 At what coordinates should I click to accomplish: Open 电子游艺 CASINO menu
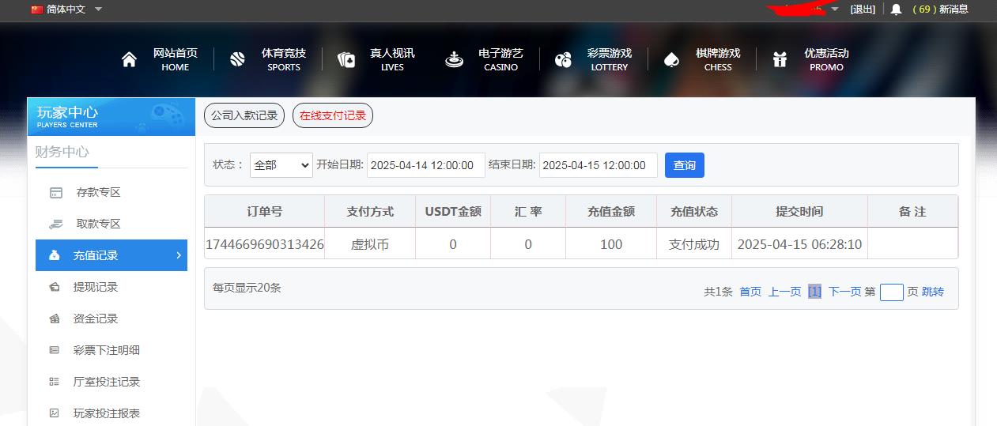pyautogui.click(x=500, y=59)
